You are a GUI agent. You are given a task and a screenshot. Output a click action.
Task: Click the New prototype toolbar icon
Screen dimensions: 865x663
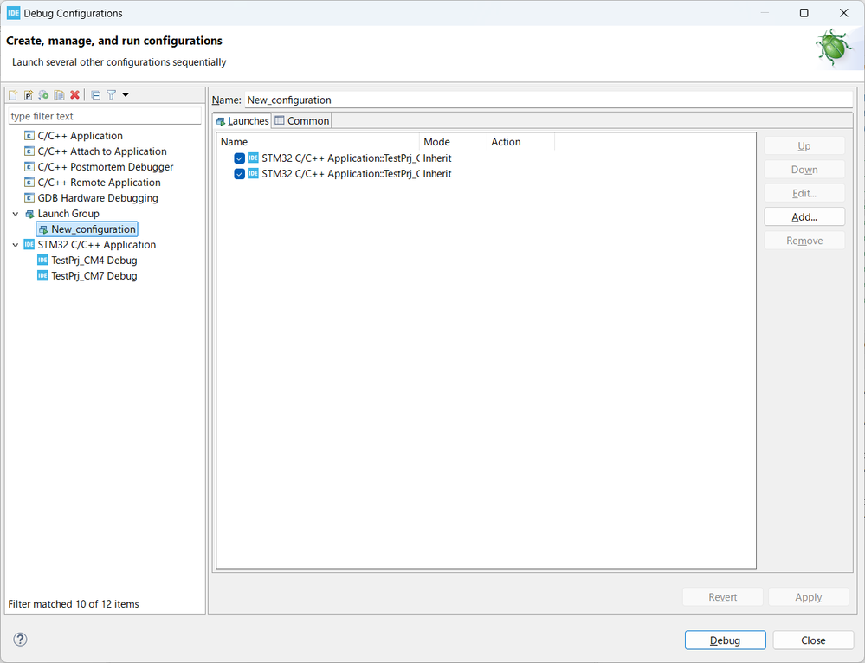coord(28,95)
